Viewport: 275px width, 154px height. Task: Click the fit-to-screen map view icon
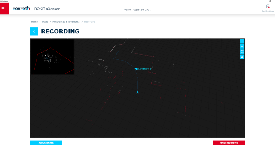(x=242, y=52)
